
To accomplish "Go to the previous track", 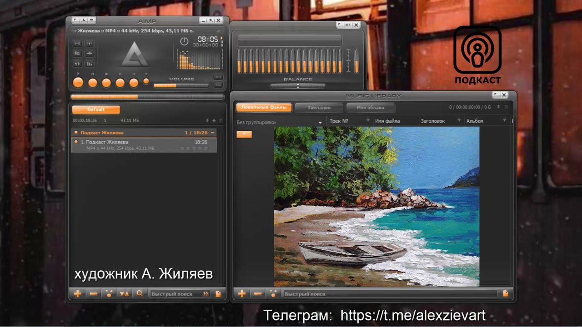I will (x=120, y=83).
